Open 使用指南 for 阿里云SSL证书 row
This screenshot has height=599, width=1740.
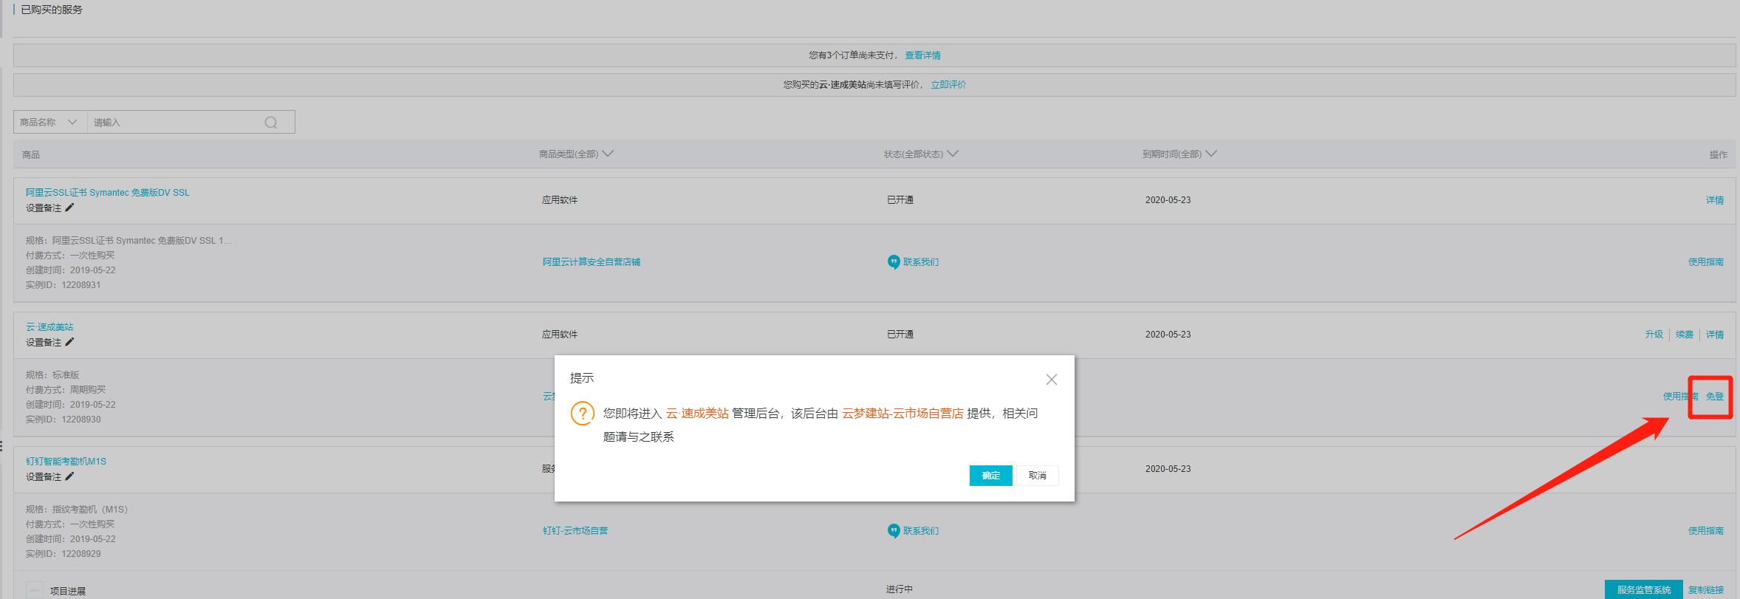[x=1706, y=262]
